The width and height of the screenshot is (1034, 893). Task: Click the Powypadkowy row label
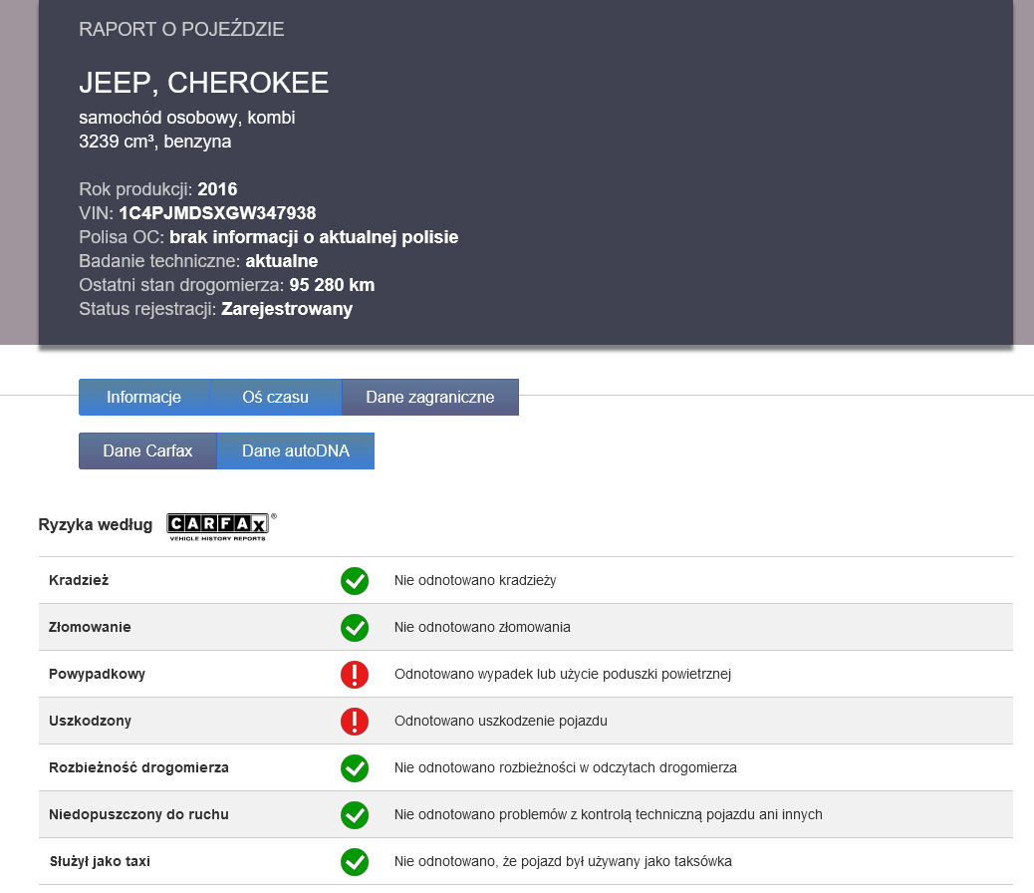pyautogui.click(x=98, y=674)
